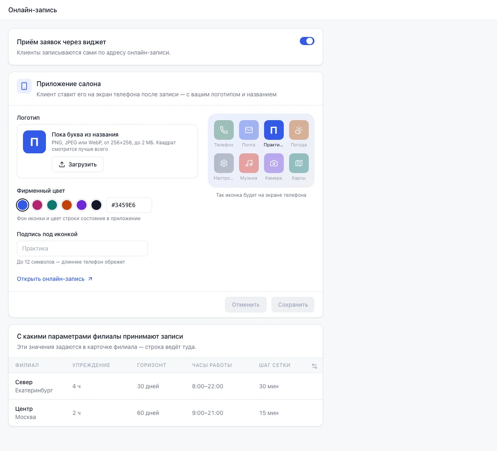Click the ФИЛИАЛ column header

[27, 365]
